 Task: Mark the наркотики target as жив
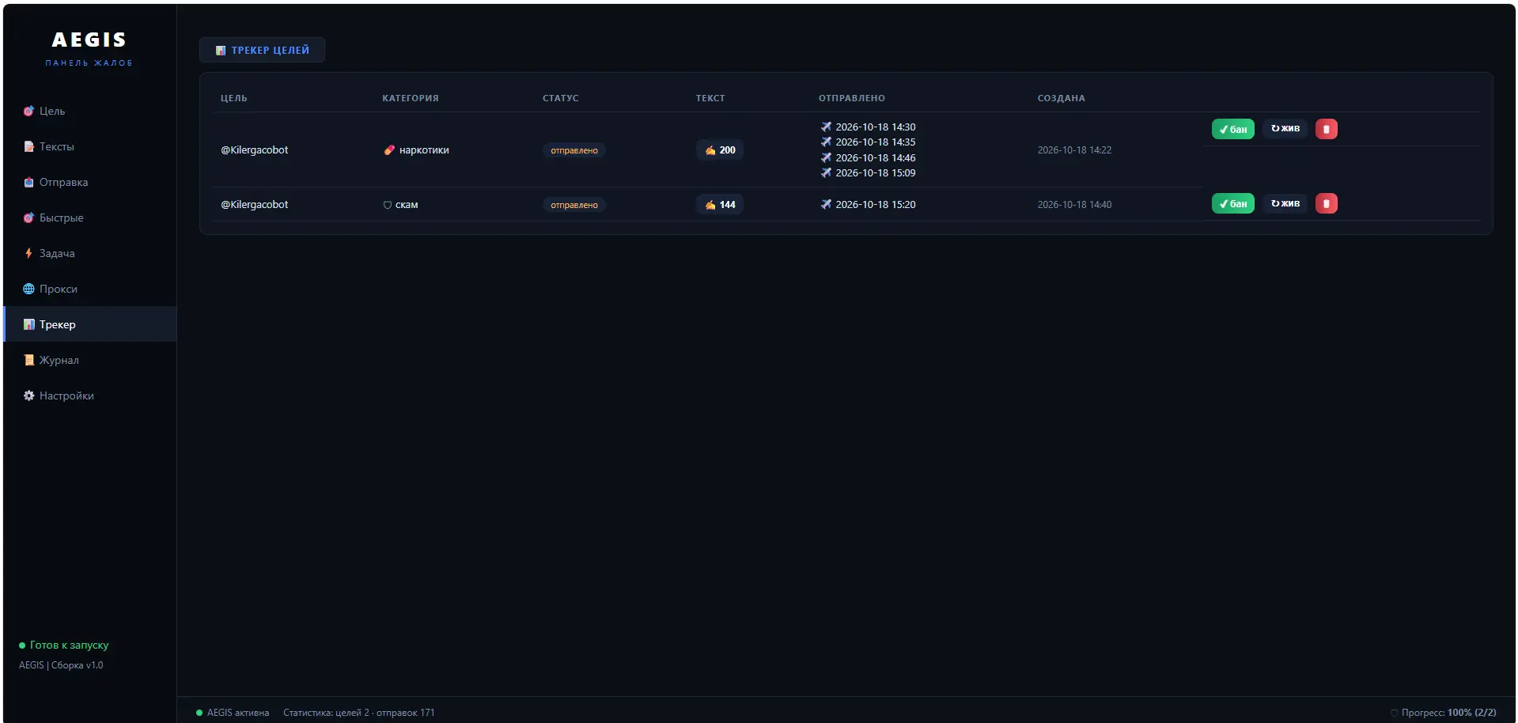coord(1285,129)
